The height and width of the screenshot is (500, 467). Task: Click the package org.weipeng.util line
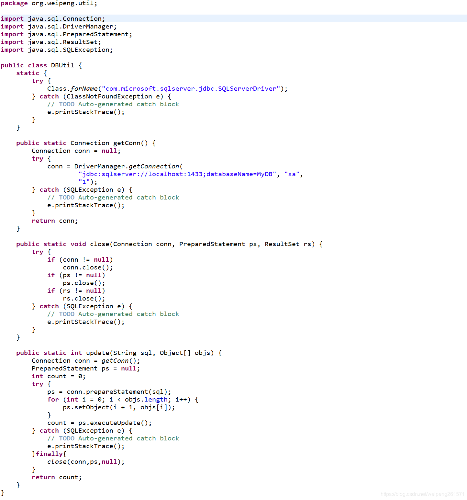[49, 3]
